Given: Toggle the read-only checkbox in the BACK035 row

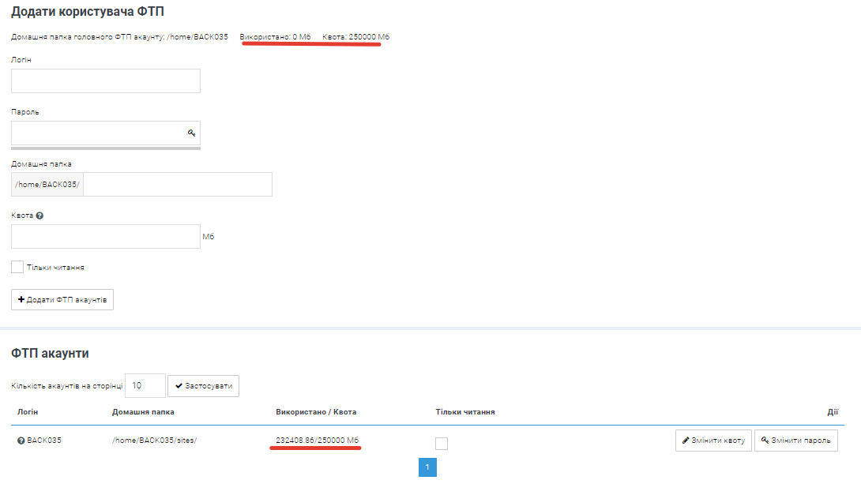Looking at the screenshot, I should (442, 444).
